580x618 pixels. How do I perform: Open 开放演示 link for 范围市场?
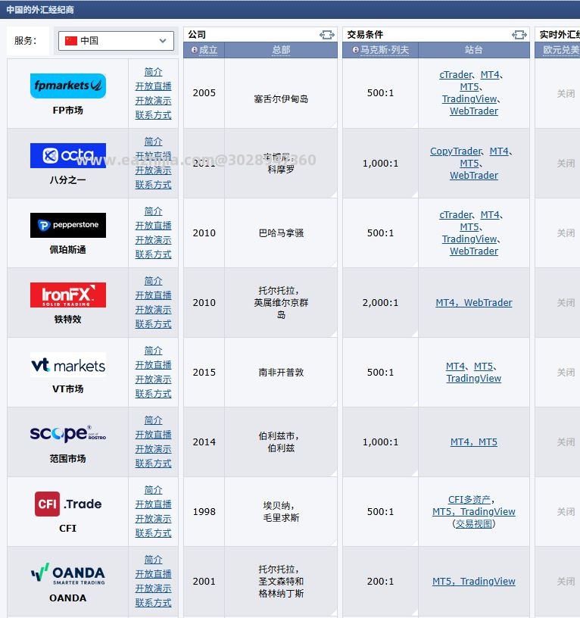[153, 449]
